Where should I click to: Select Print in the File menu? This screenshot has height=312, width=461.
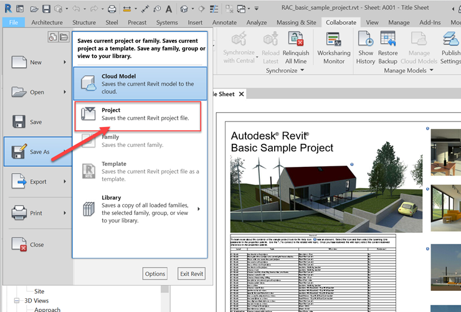(x=38, y=213)
